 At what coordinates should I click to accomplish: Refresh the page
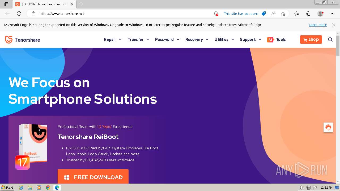click(19, 14)
